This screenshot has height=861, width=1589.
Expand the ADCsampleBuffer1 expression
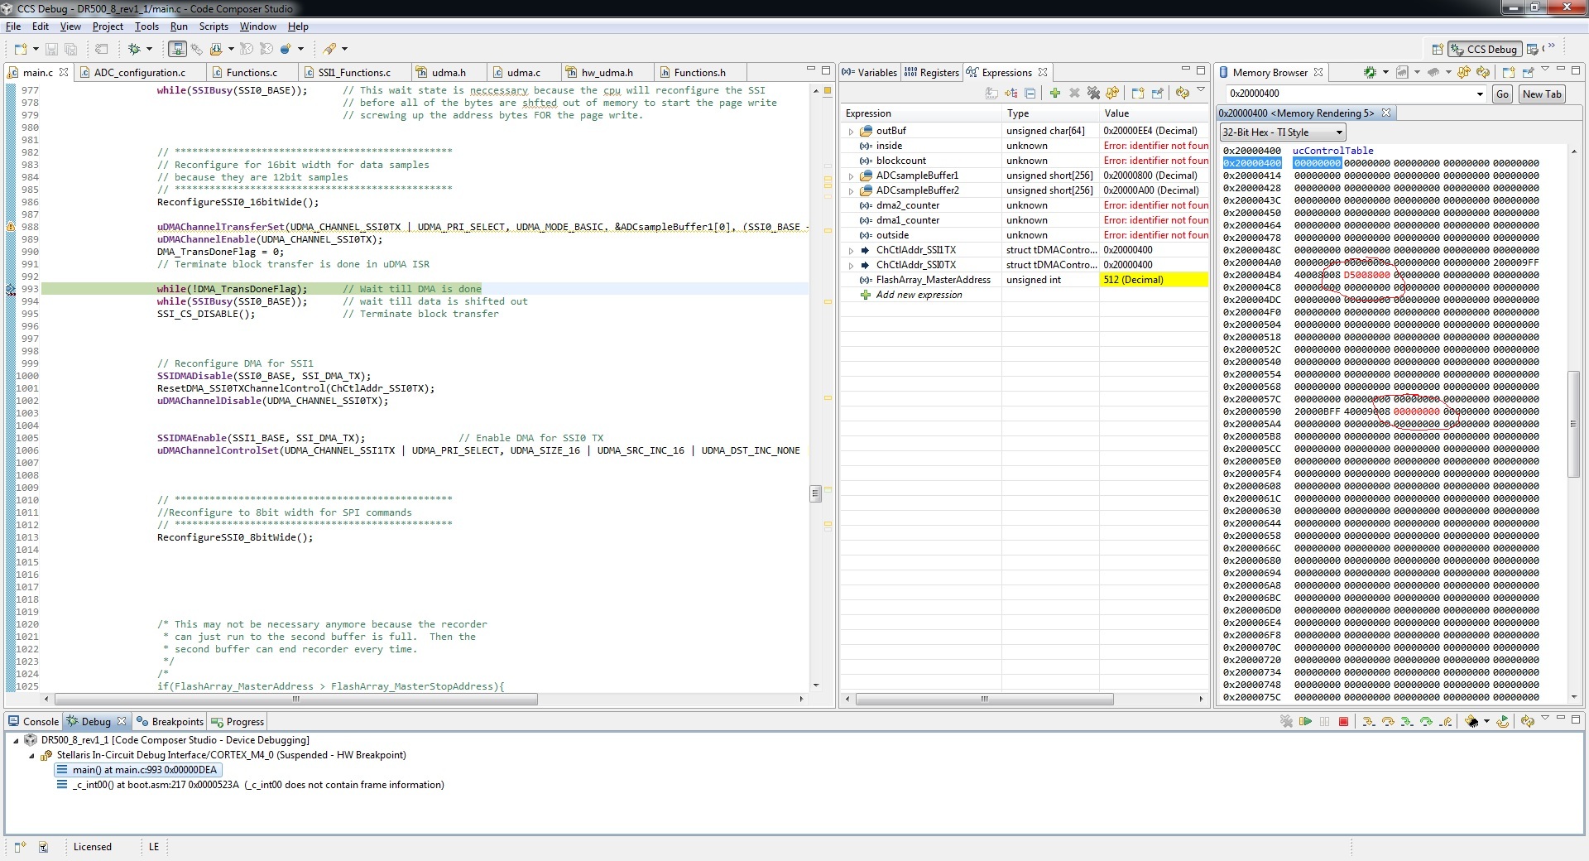coord(851,176)
